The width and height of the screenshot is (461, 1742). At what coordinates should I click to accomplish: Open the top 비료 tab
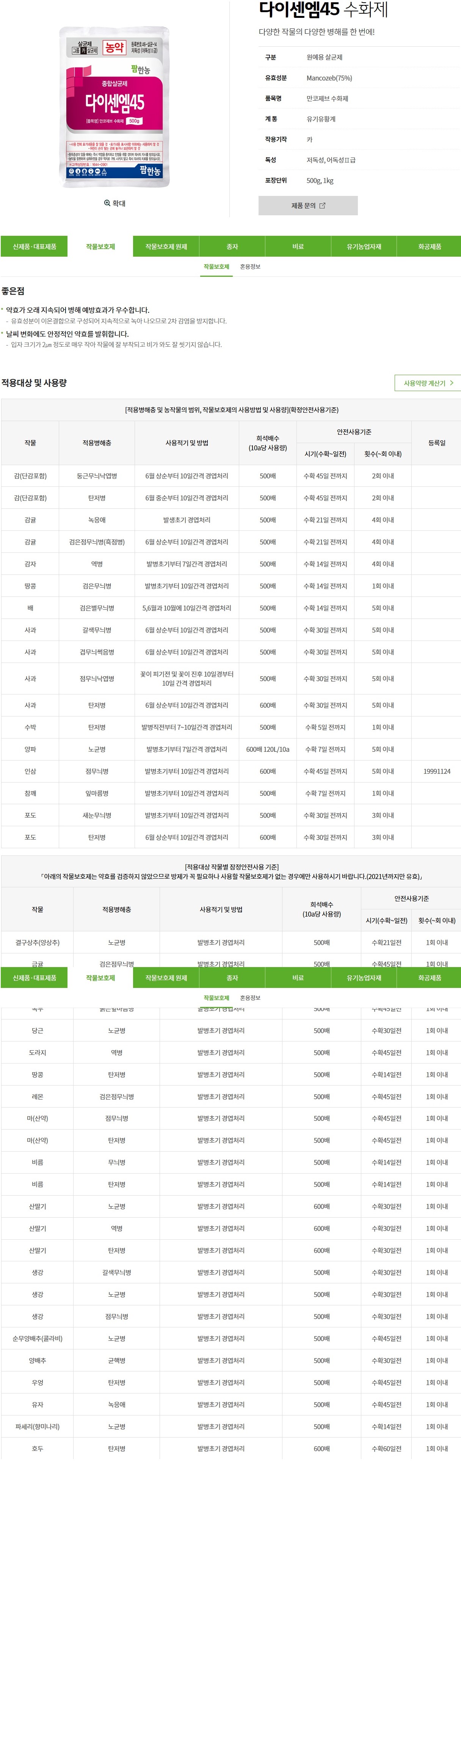pyautogui.click(x=298, y=247)
